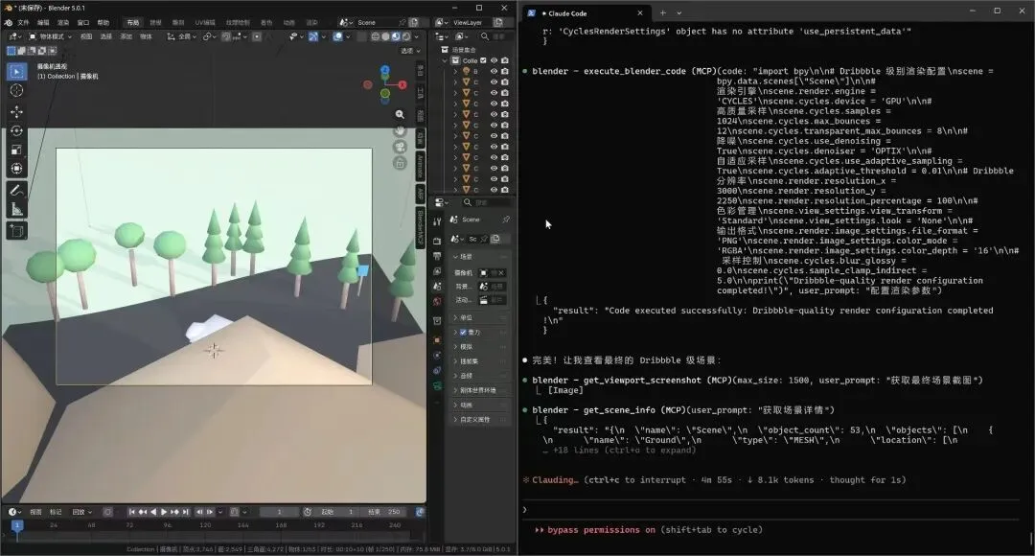Select solid viewport shading mode
This screenshot has height=556, width=1035.
386,36
